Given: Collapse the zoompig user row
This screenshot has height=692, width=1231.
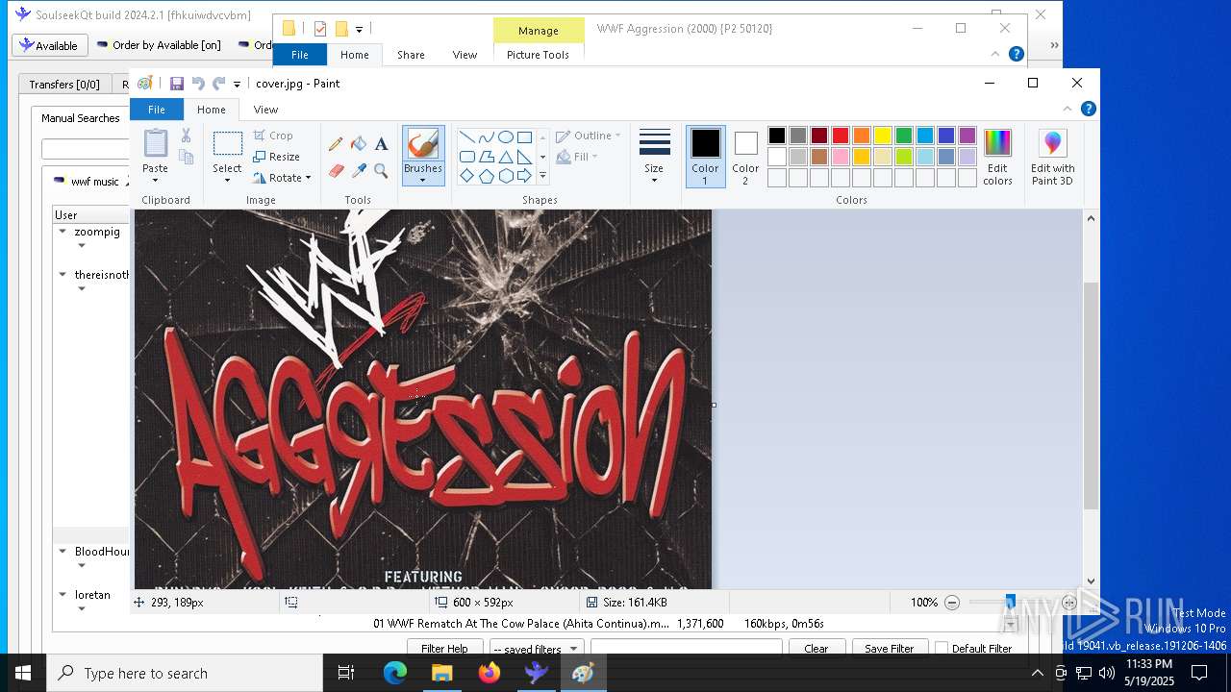Looking at the screenshot, I should tap(63, 232).
